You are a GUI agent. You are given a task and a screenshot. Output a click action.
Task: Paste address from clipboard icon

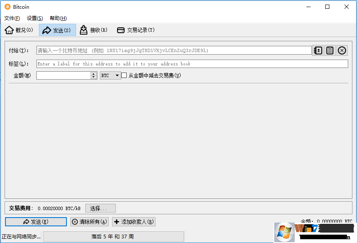tap(330, 50)
